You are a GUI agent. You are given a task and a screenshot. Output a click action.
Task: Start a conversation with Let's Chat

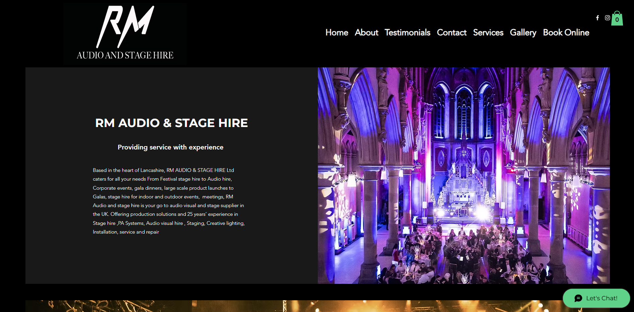click(602, 298)
